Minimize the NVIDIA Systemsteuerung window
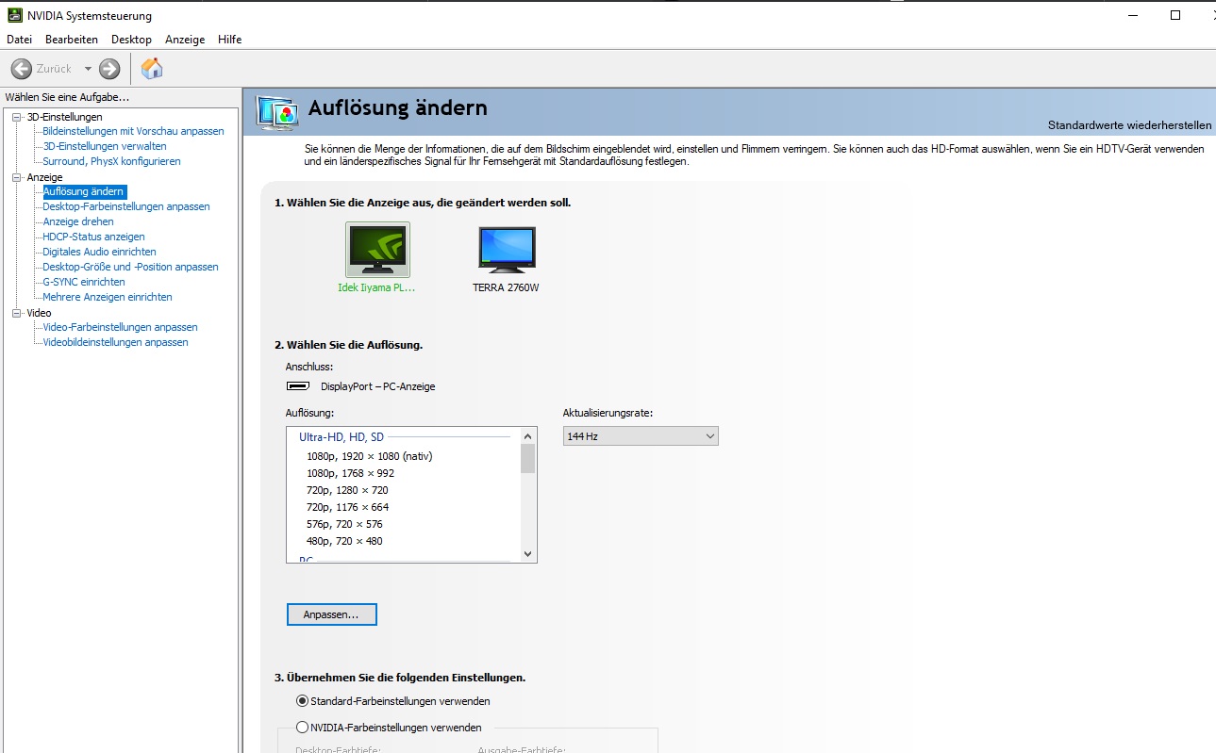Viewport: 1216px width, 753px height. 1132,15
